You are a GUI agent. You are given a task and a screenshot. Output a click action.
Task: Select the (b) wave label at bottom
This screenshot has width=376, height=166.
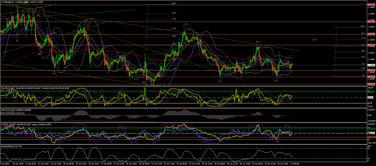(144, 82)
